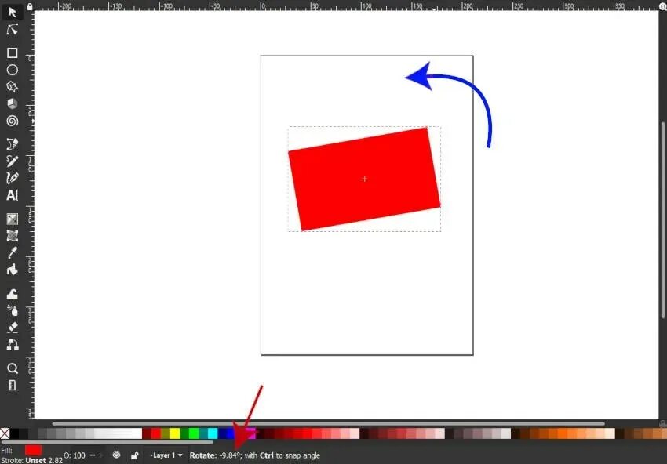Select the 3D box tool

point(12,103)
